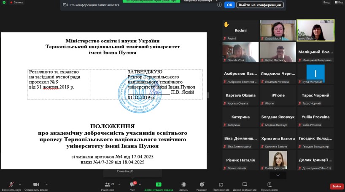Click OK on the recording notice
The width and height of the screenshot is (345, 192).
pyautogui.click(x=229, y=5)
